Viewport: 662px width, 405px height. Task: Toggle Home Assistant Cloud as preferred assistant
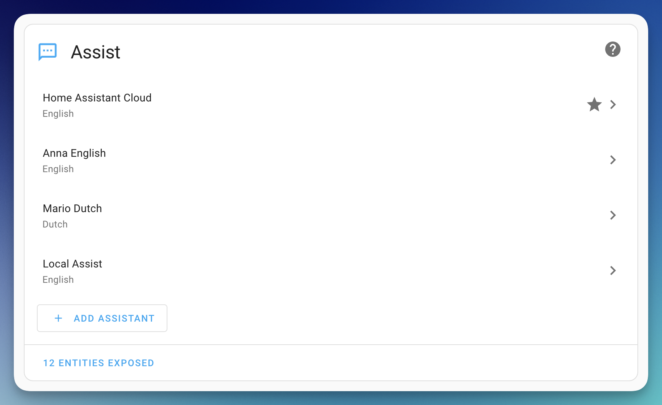pos(594,105)
